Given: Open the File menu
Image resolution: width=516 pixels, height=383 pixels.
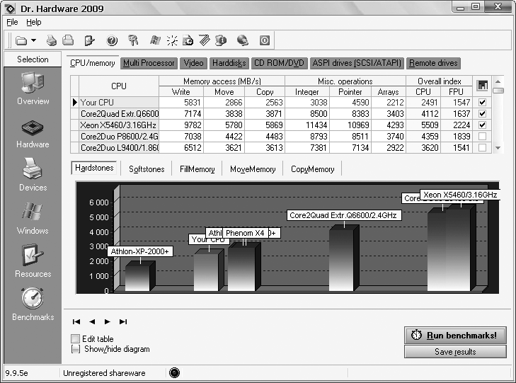Looking at the screenshot, I should [x=12, y=23].
